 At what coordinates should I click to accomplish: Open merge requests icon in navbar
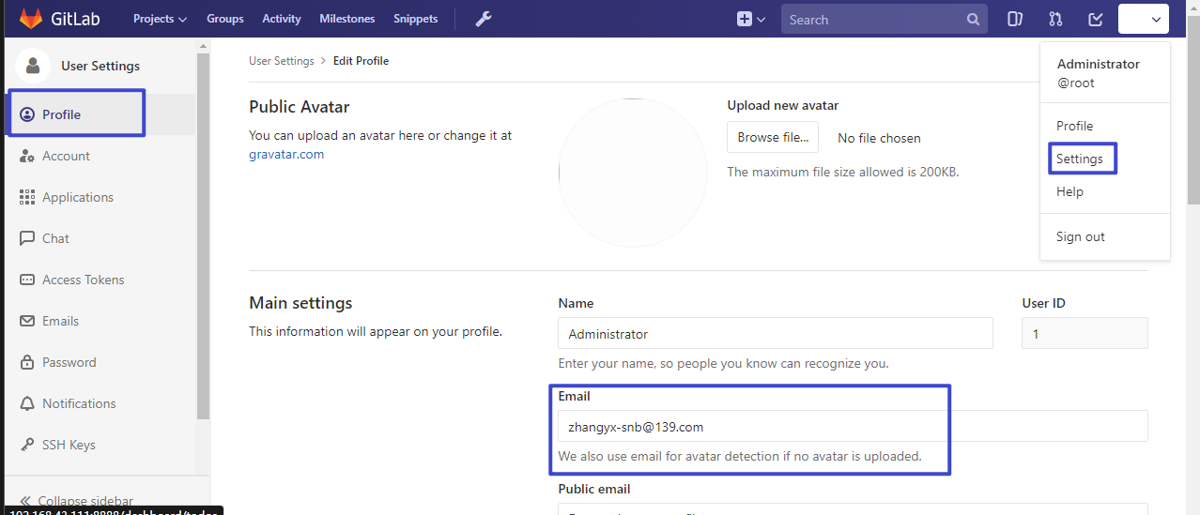coord(1055,19)
